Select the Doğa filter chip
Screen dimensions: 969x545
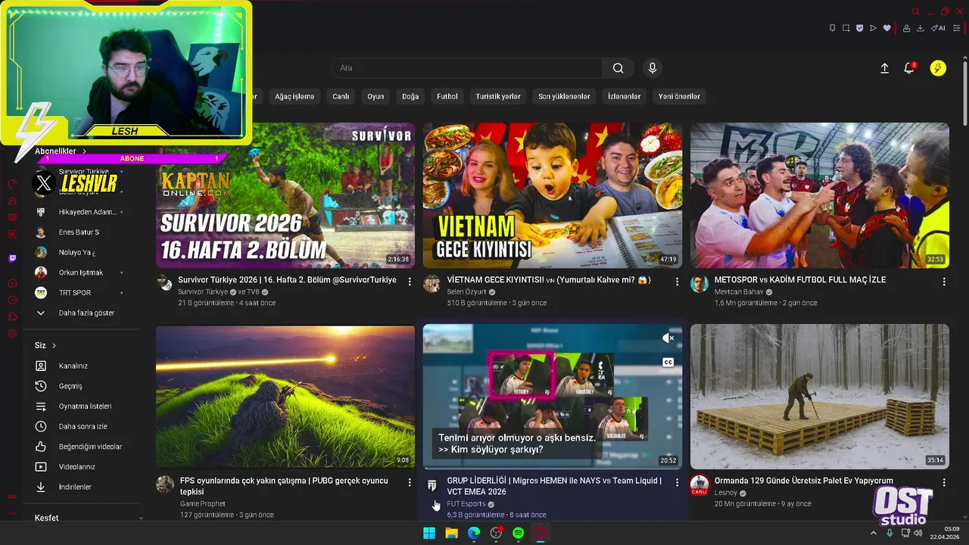(x=410, y=96)
